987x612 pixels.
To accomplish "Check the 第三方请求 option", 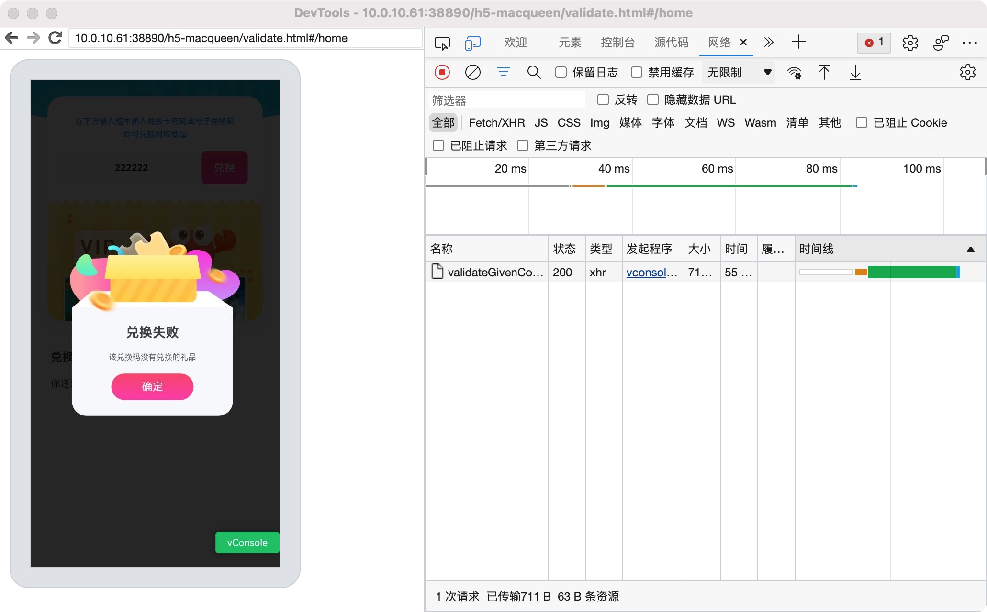I will pyautogui.click(x=523, y=145).
